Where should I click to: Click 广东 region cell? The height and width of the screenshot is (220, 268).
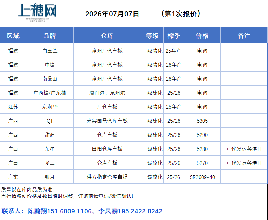pyautogui.click(x=13, y=177)
